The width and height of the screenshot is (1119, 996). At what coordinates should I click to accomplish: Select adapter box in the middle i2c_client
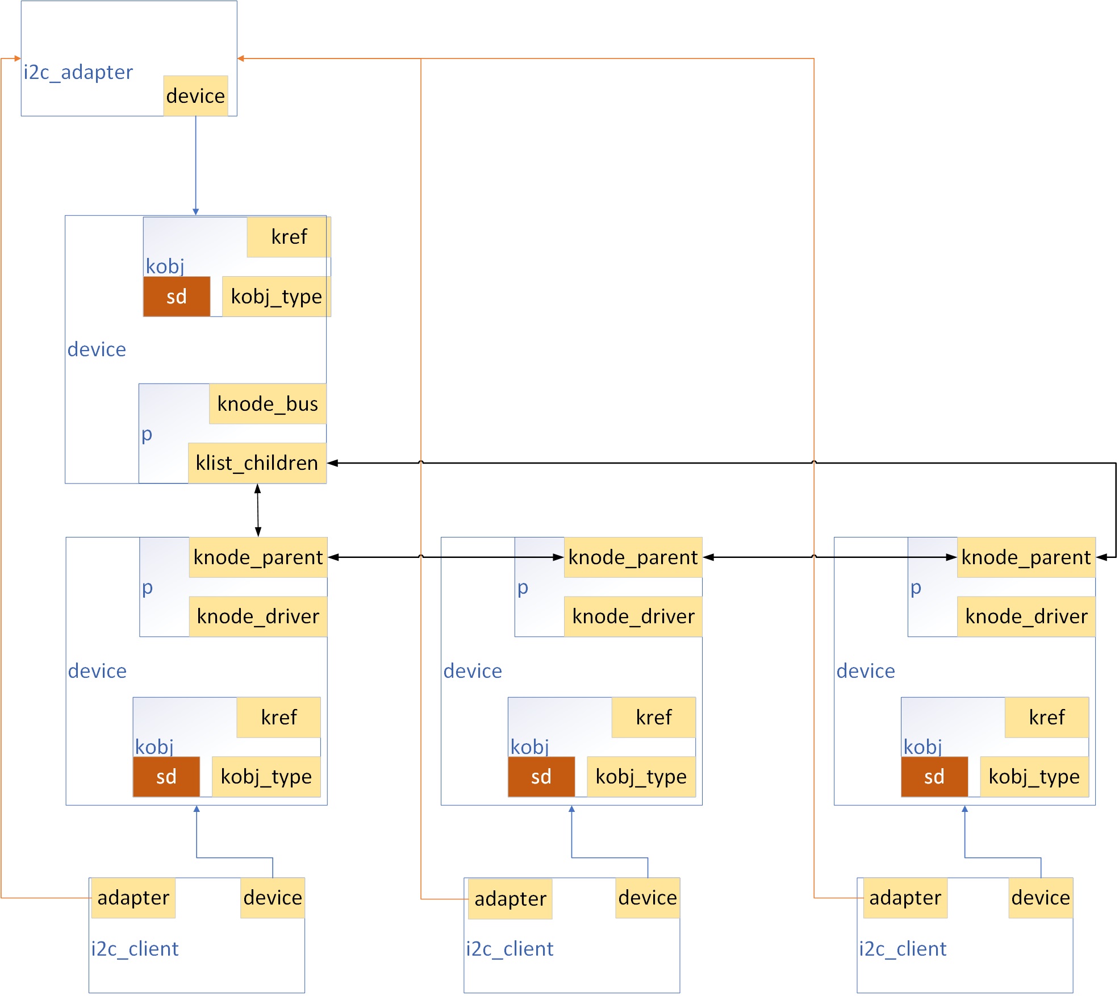(x=510, y=899)
